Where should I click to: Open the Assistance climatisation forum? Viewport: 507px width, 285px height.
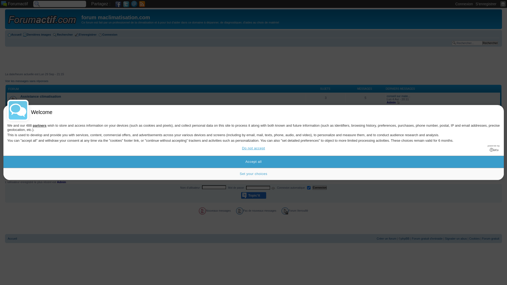pyautogui.click(x=41, y=97)
